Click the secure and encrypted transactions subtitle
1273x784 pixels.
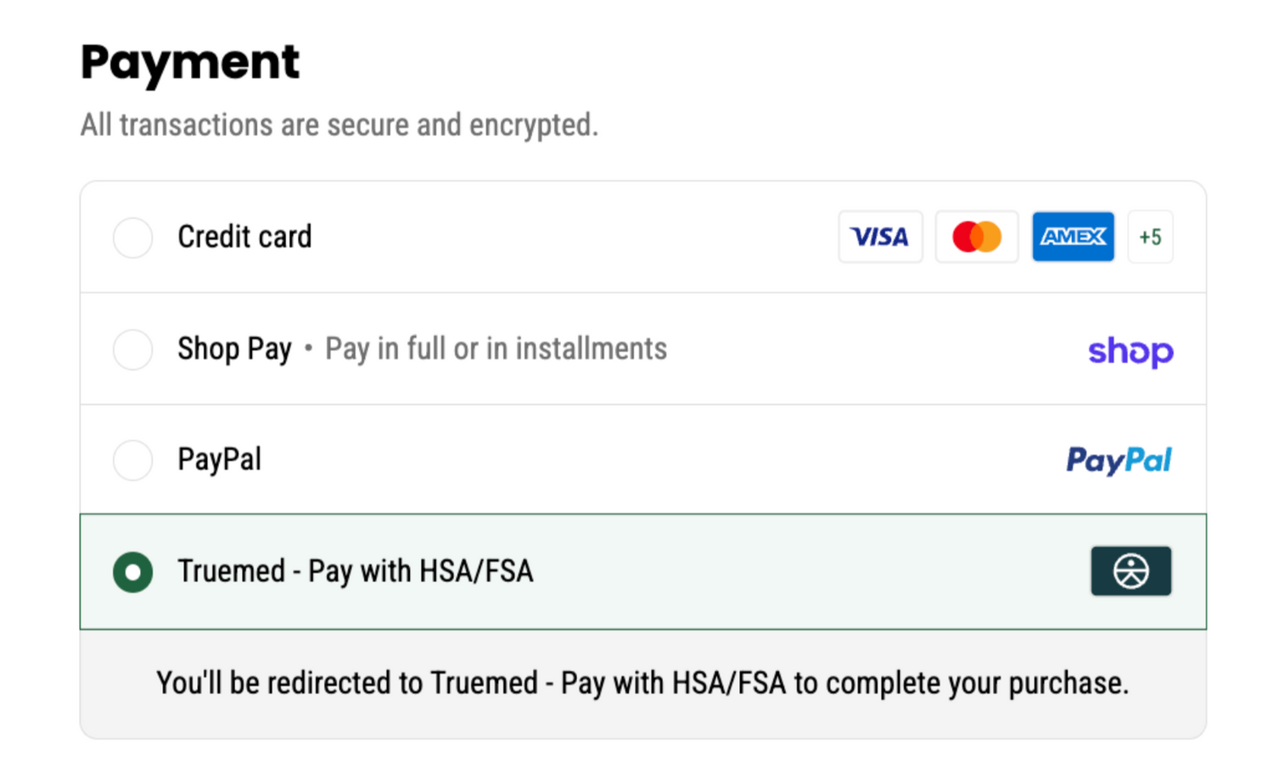point(339,126)
